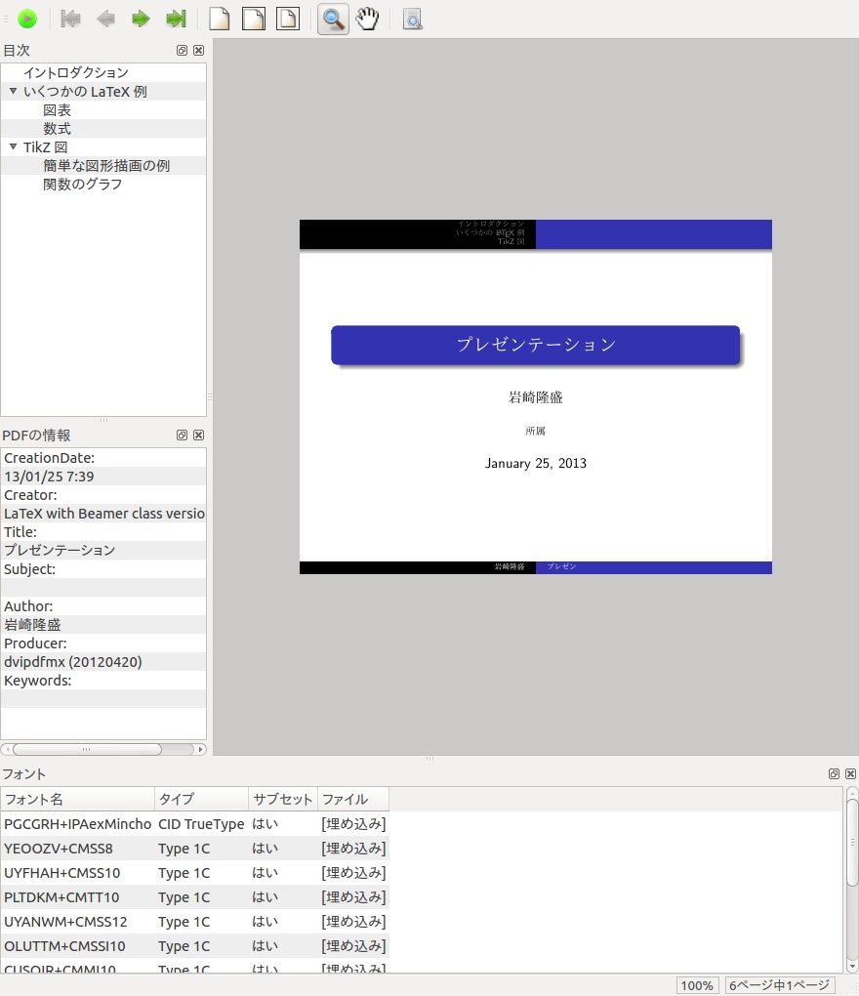Close the PDFの情報 panel
Screen dimensions: 859x996
pos(199,436)
